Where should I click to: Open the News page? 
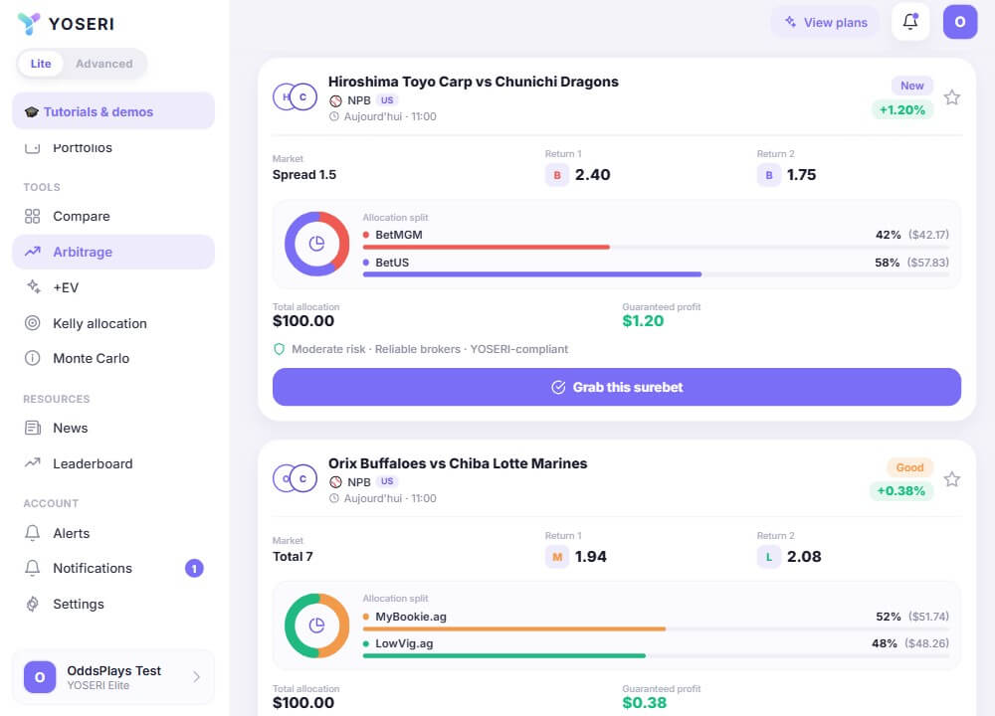click(x=113, y=428)
